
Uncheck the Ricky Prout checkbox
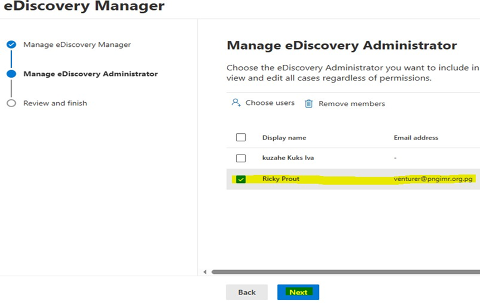coord(241,179)
